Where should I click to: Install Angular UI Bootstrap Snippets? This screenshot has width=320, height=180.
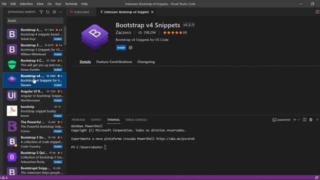(x=58, y=100)
